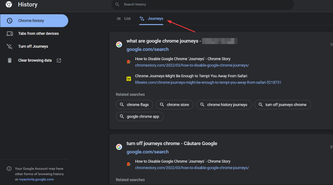Click the trash can icon for Clear browsing data
Viewport: 333px width, 185px height.
click(x=10, y=60)
